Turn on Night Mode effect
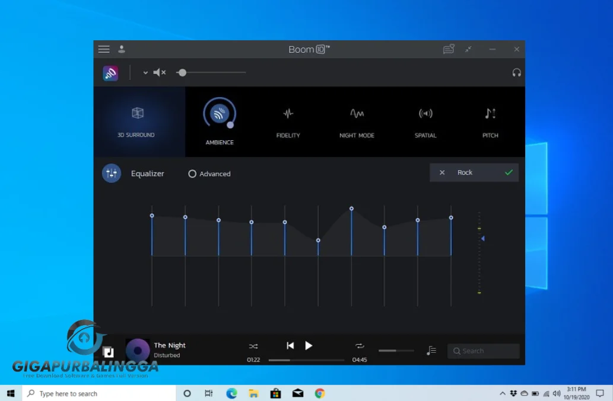 [x=357, y=114]
